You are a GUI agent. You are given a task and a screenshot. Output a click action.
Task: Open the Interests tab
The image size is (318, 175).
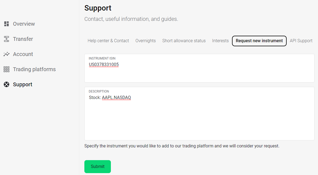pos(220,41)
